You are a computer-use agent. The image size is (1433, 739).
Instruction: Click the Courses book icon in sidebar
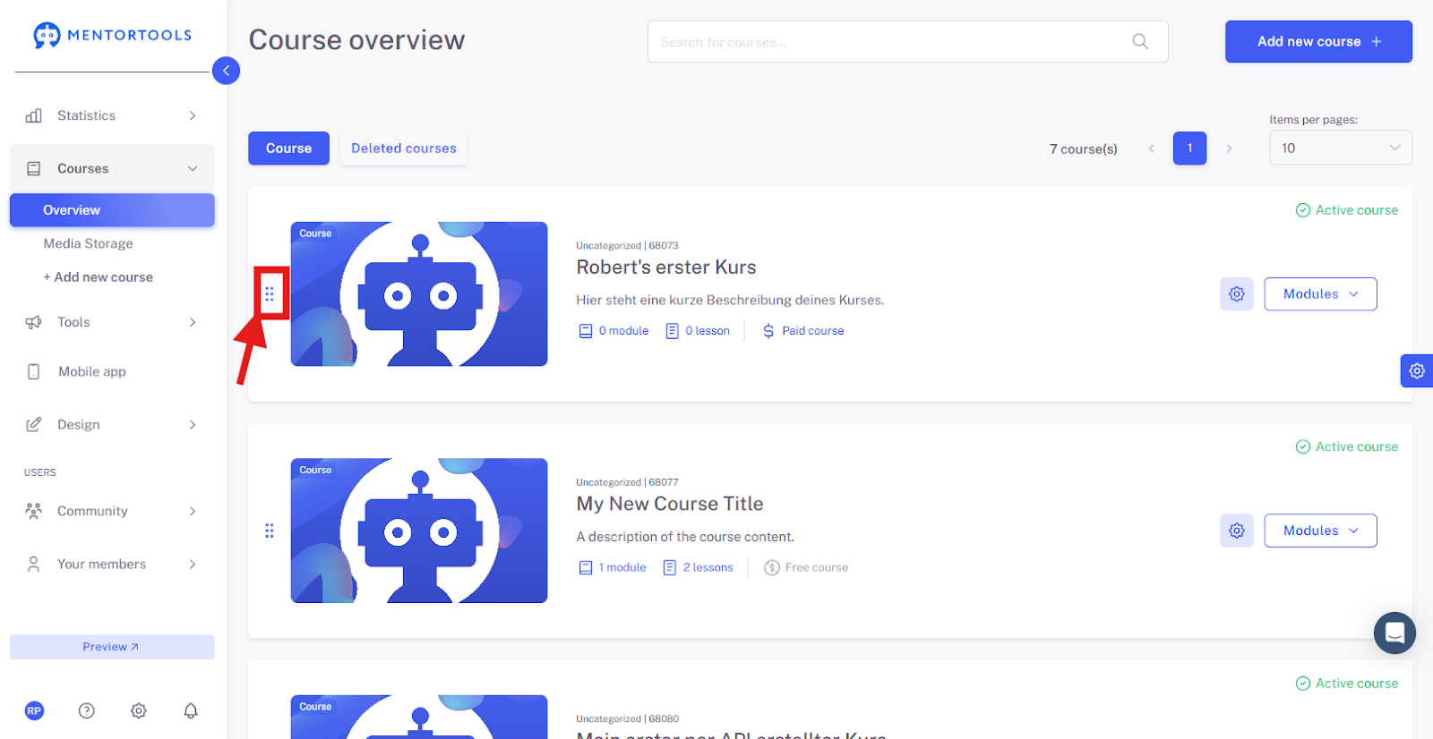tap(34, 168)
